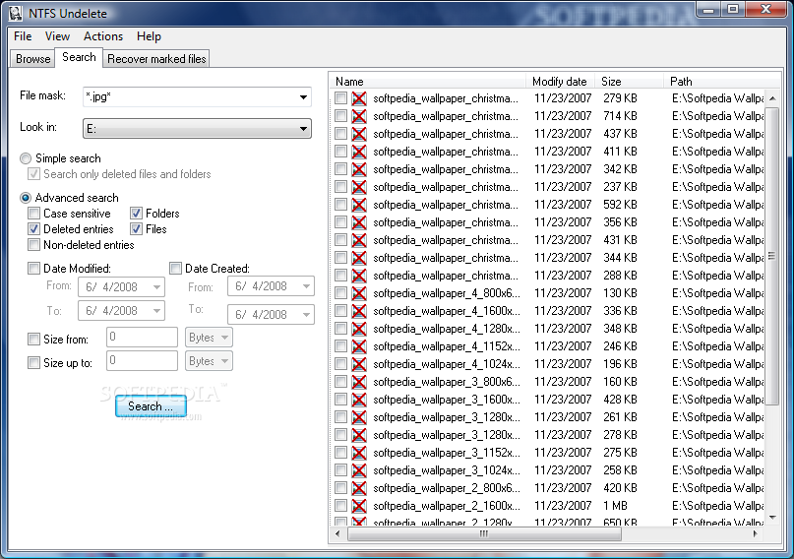Image resolution: width=794 pixels, height=559 pixels.
Task: Click deleted-file icon of 342 KB row
Action: pos(359,169)
